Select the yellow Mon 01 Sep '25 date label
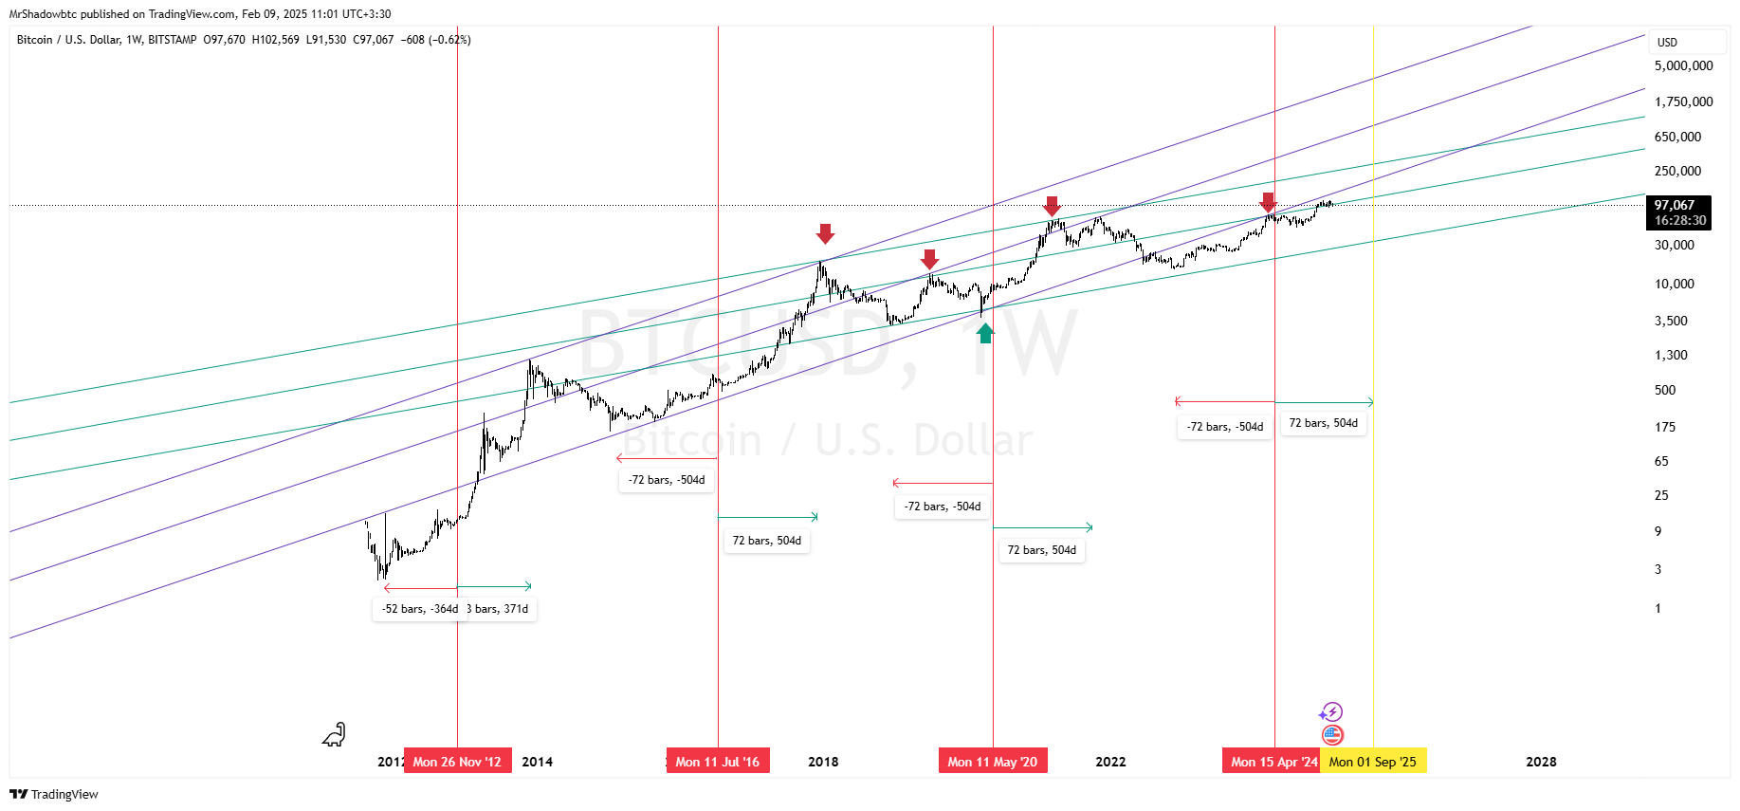 tap(1372, 762)
